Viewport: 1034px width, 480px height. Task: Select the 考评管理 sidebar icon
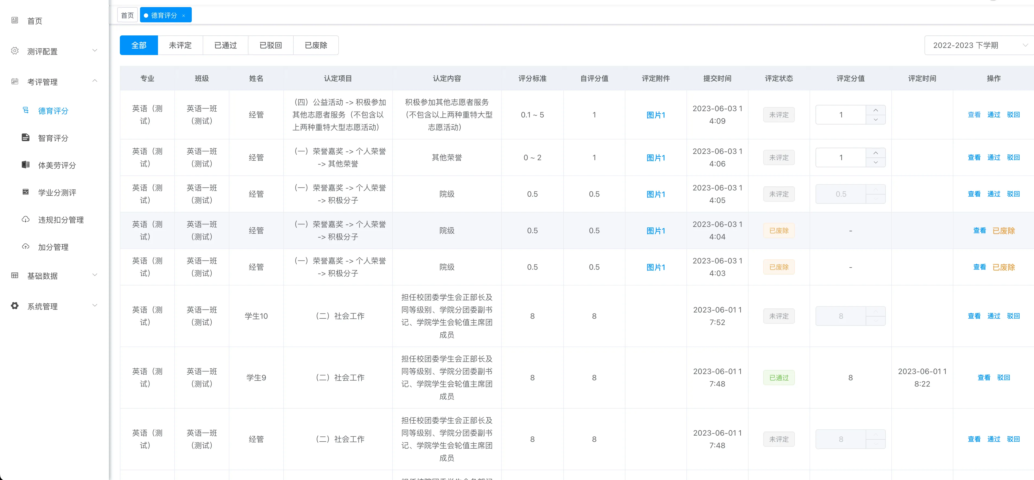click(x=15, y=81)
